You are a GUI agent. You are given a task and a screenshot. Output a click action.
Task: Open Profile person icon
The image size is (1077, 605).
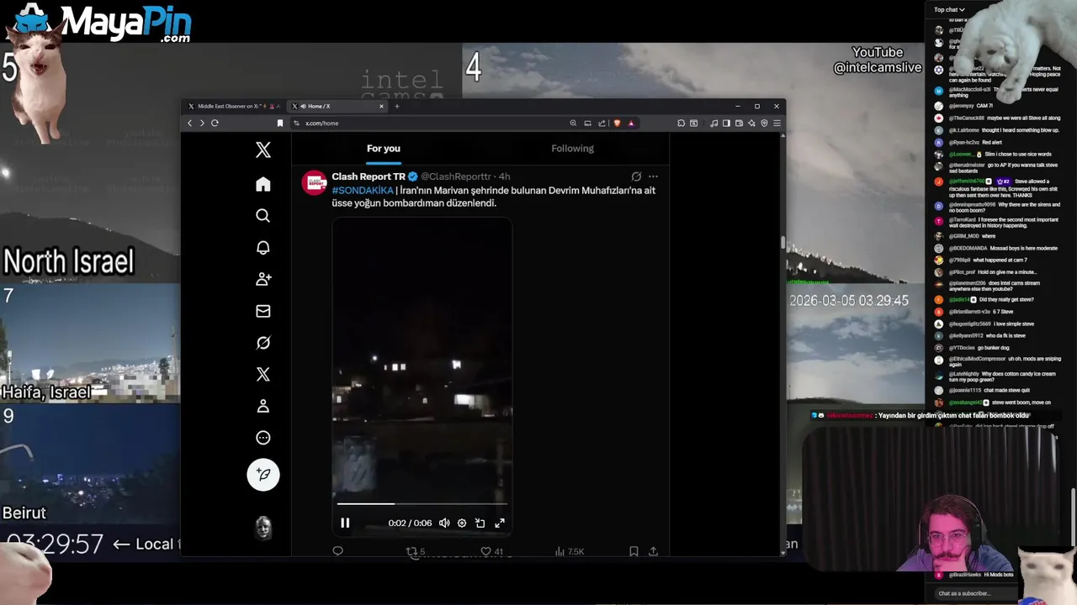click(263, 406)
